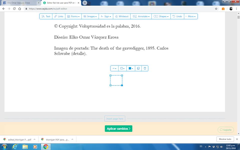Expand the Shapes menu
Screen dimensions: 240x150
point(161,16)
